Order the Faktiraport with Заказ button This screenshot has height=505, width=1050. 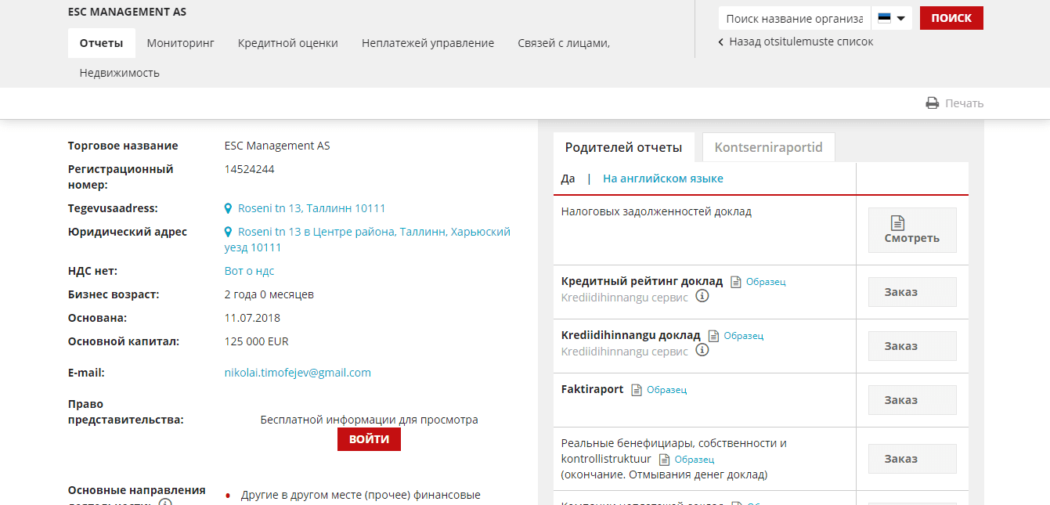point(911,400)
